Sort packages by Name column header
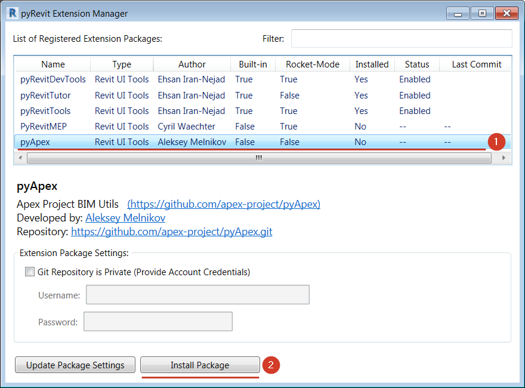525x388 pixels. coord(53,64)
